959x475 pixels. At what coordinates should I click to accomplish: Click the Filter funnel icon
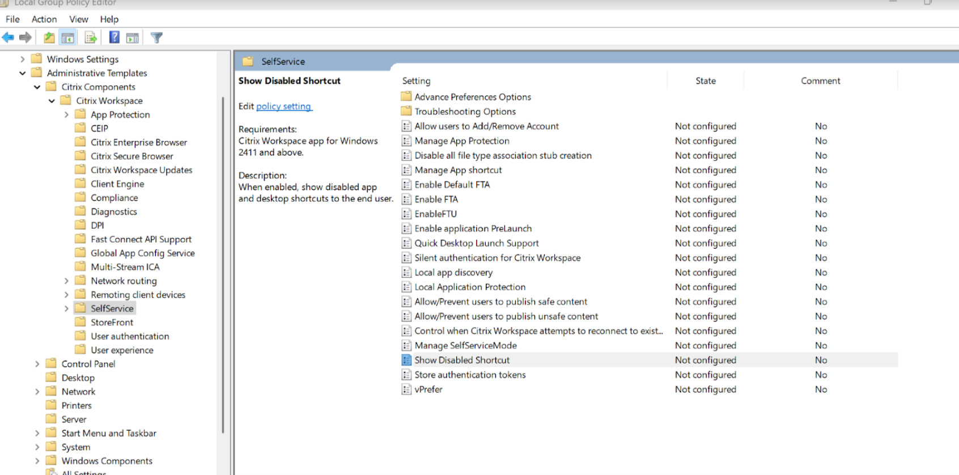pyautogui.click(x=157, y=38)
